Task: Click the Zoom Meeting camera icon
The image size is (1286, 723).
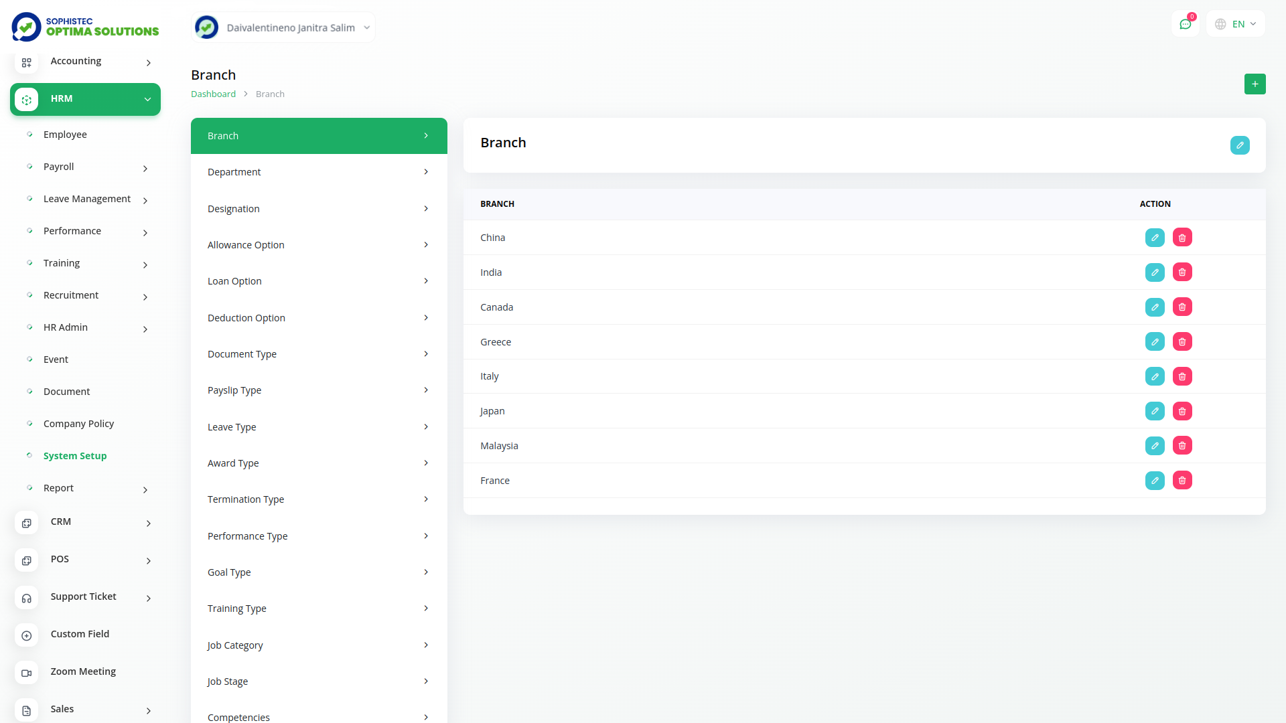Action: coord(27,673)
